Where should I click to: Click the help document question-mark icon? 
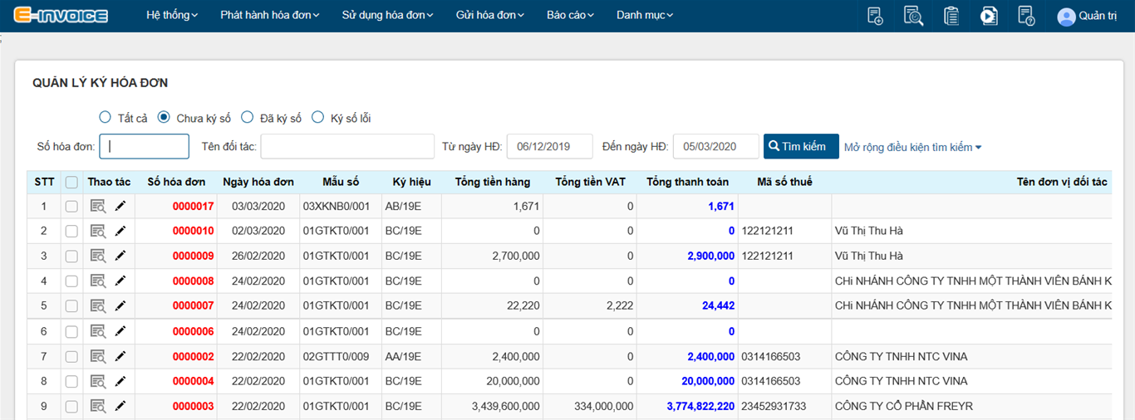tap(1026, 16)
